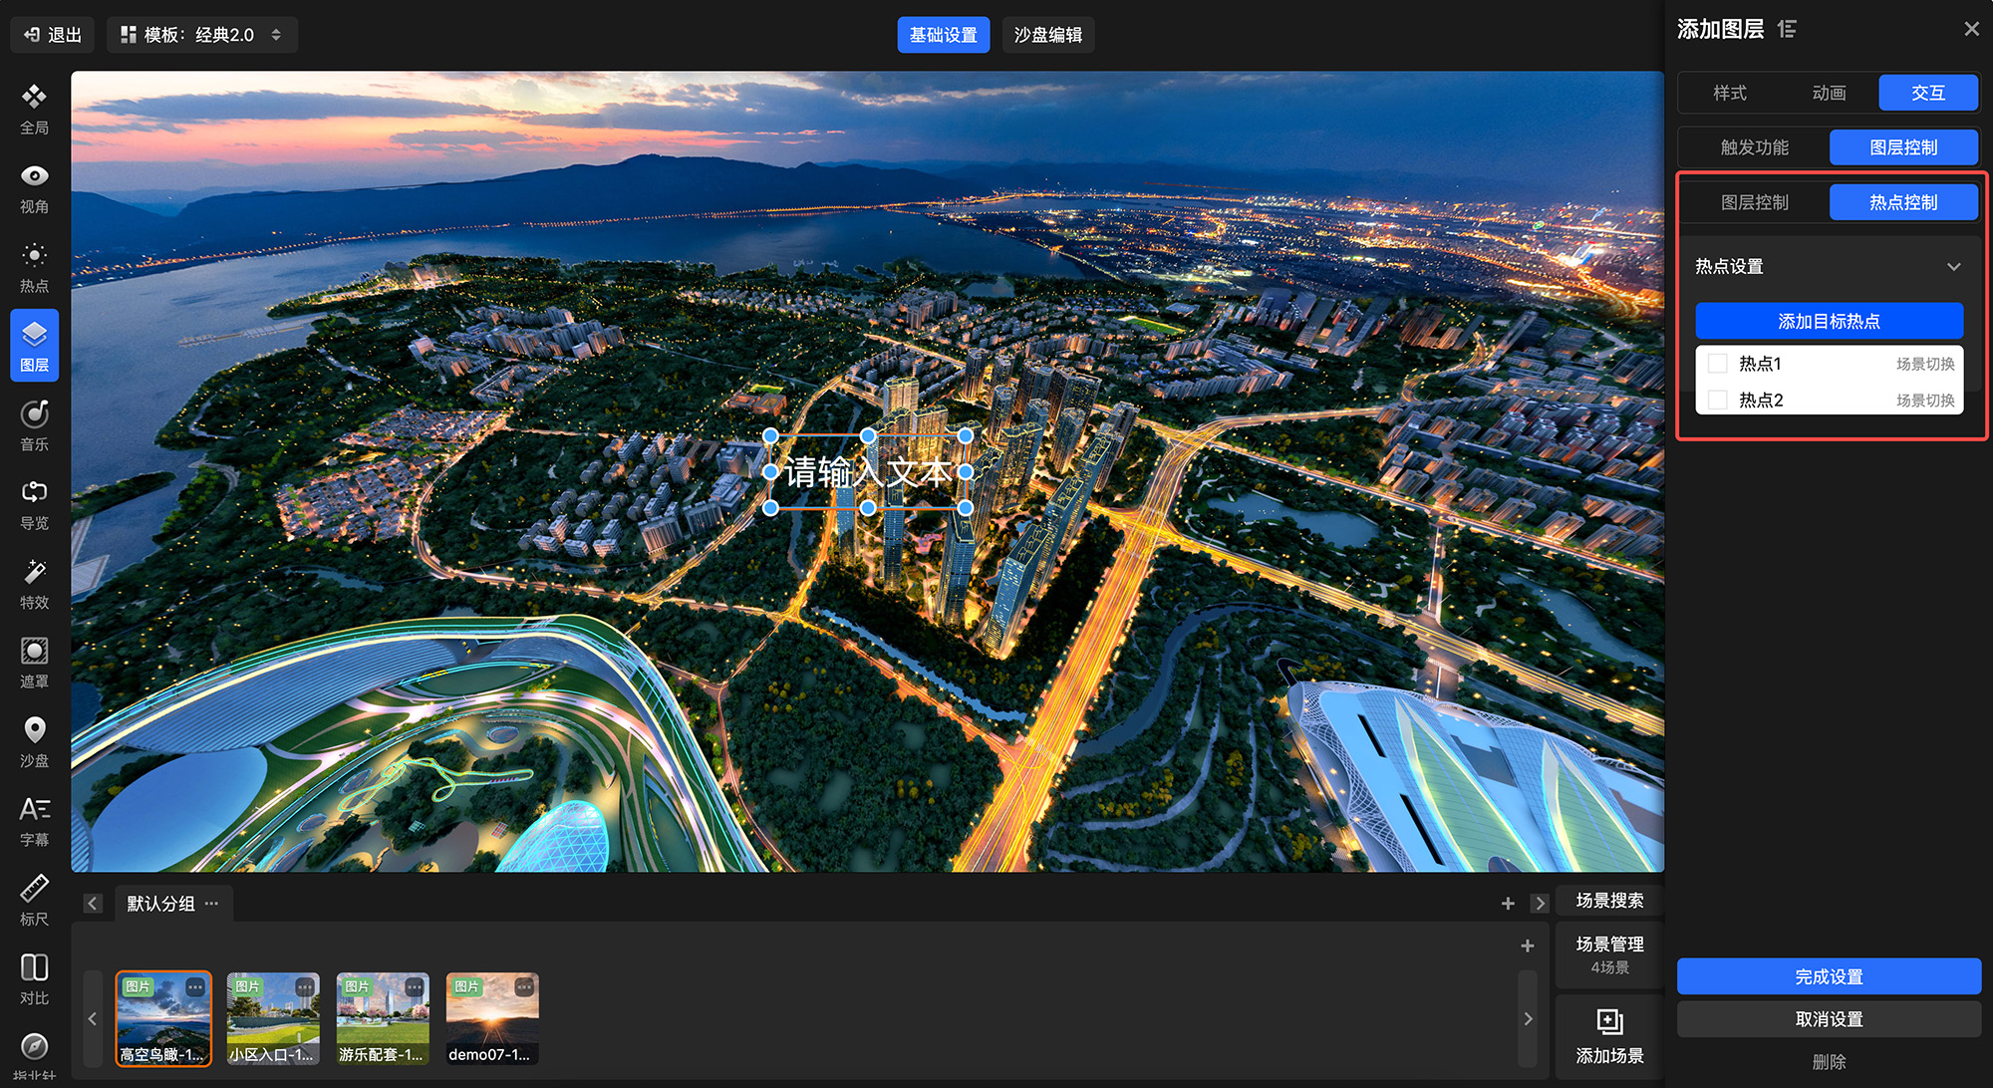
Task: Select the 小区入口 scene thumbnail
Action: pyautogui.click(x=273, y=1018)
